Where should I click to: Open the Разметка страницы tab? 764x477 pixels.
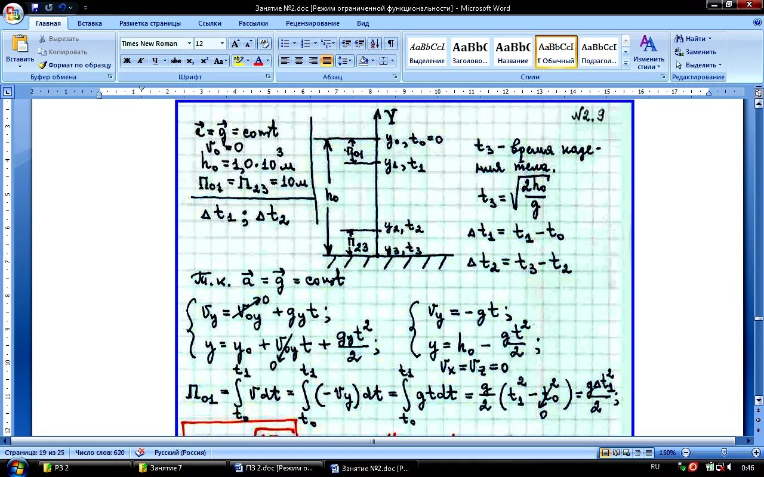click(150, 23)
